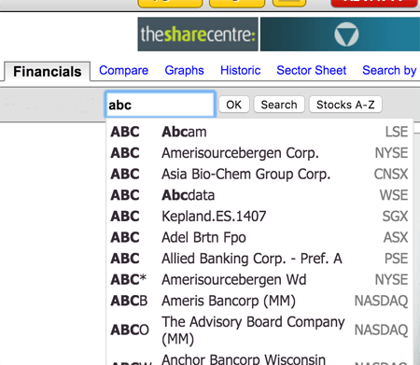420x365 pixels.
Task: Select Abcdata WSE from suggestions
Action: [259, 195]
